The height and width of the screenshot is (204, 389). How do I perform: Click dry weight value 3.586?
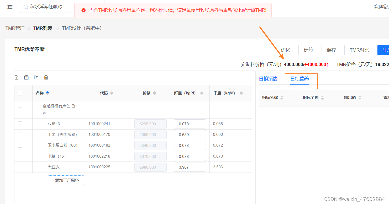[x=218, y=167]
